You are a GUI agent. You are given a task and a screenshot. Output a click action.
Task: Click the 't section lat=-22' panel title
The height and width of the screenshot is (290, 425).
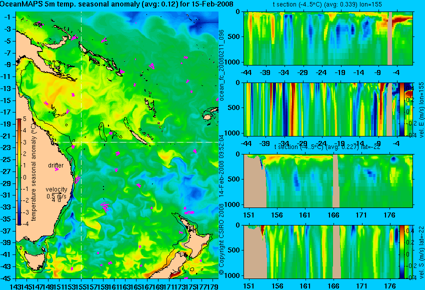327,147
